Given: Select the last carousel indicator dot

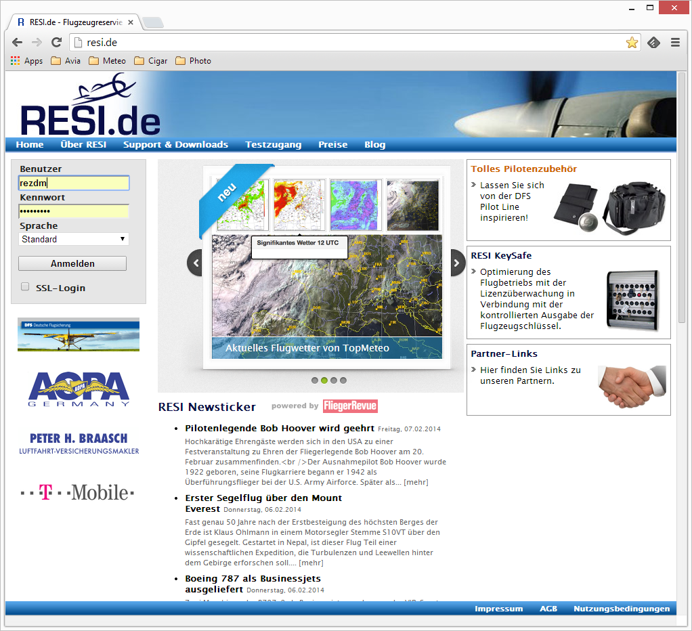Looking at the screenshot, I should [343, 380].
